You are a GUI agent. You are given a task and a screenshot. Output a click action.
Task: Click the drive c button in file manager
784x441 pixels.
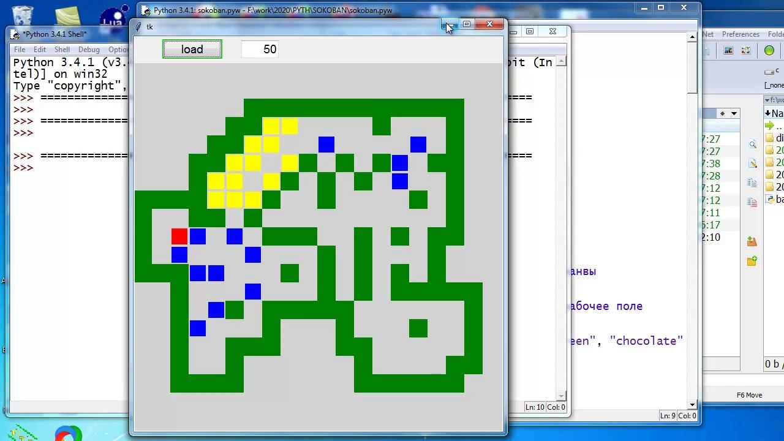point(773,72)
